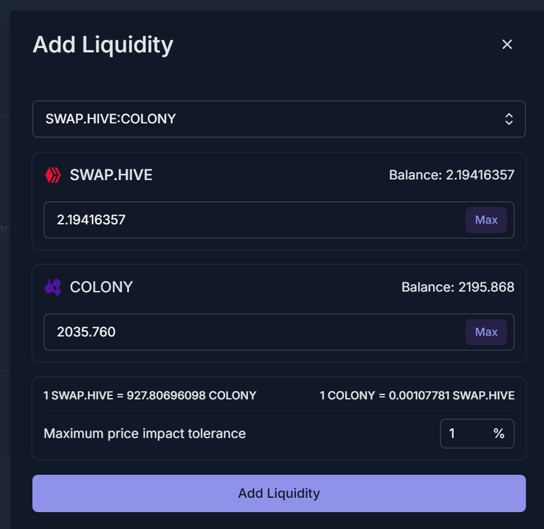
Task: Click the 1 SWAP.HIVE = 927.80696098 COLONY rate
Action: click(x=150, y=395)
